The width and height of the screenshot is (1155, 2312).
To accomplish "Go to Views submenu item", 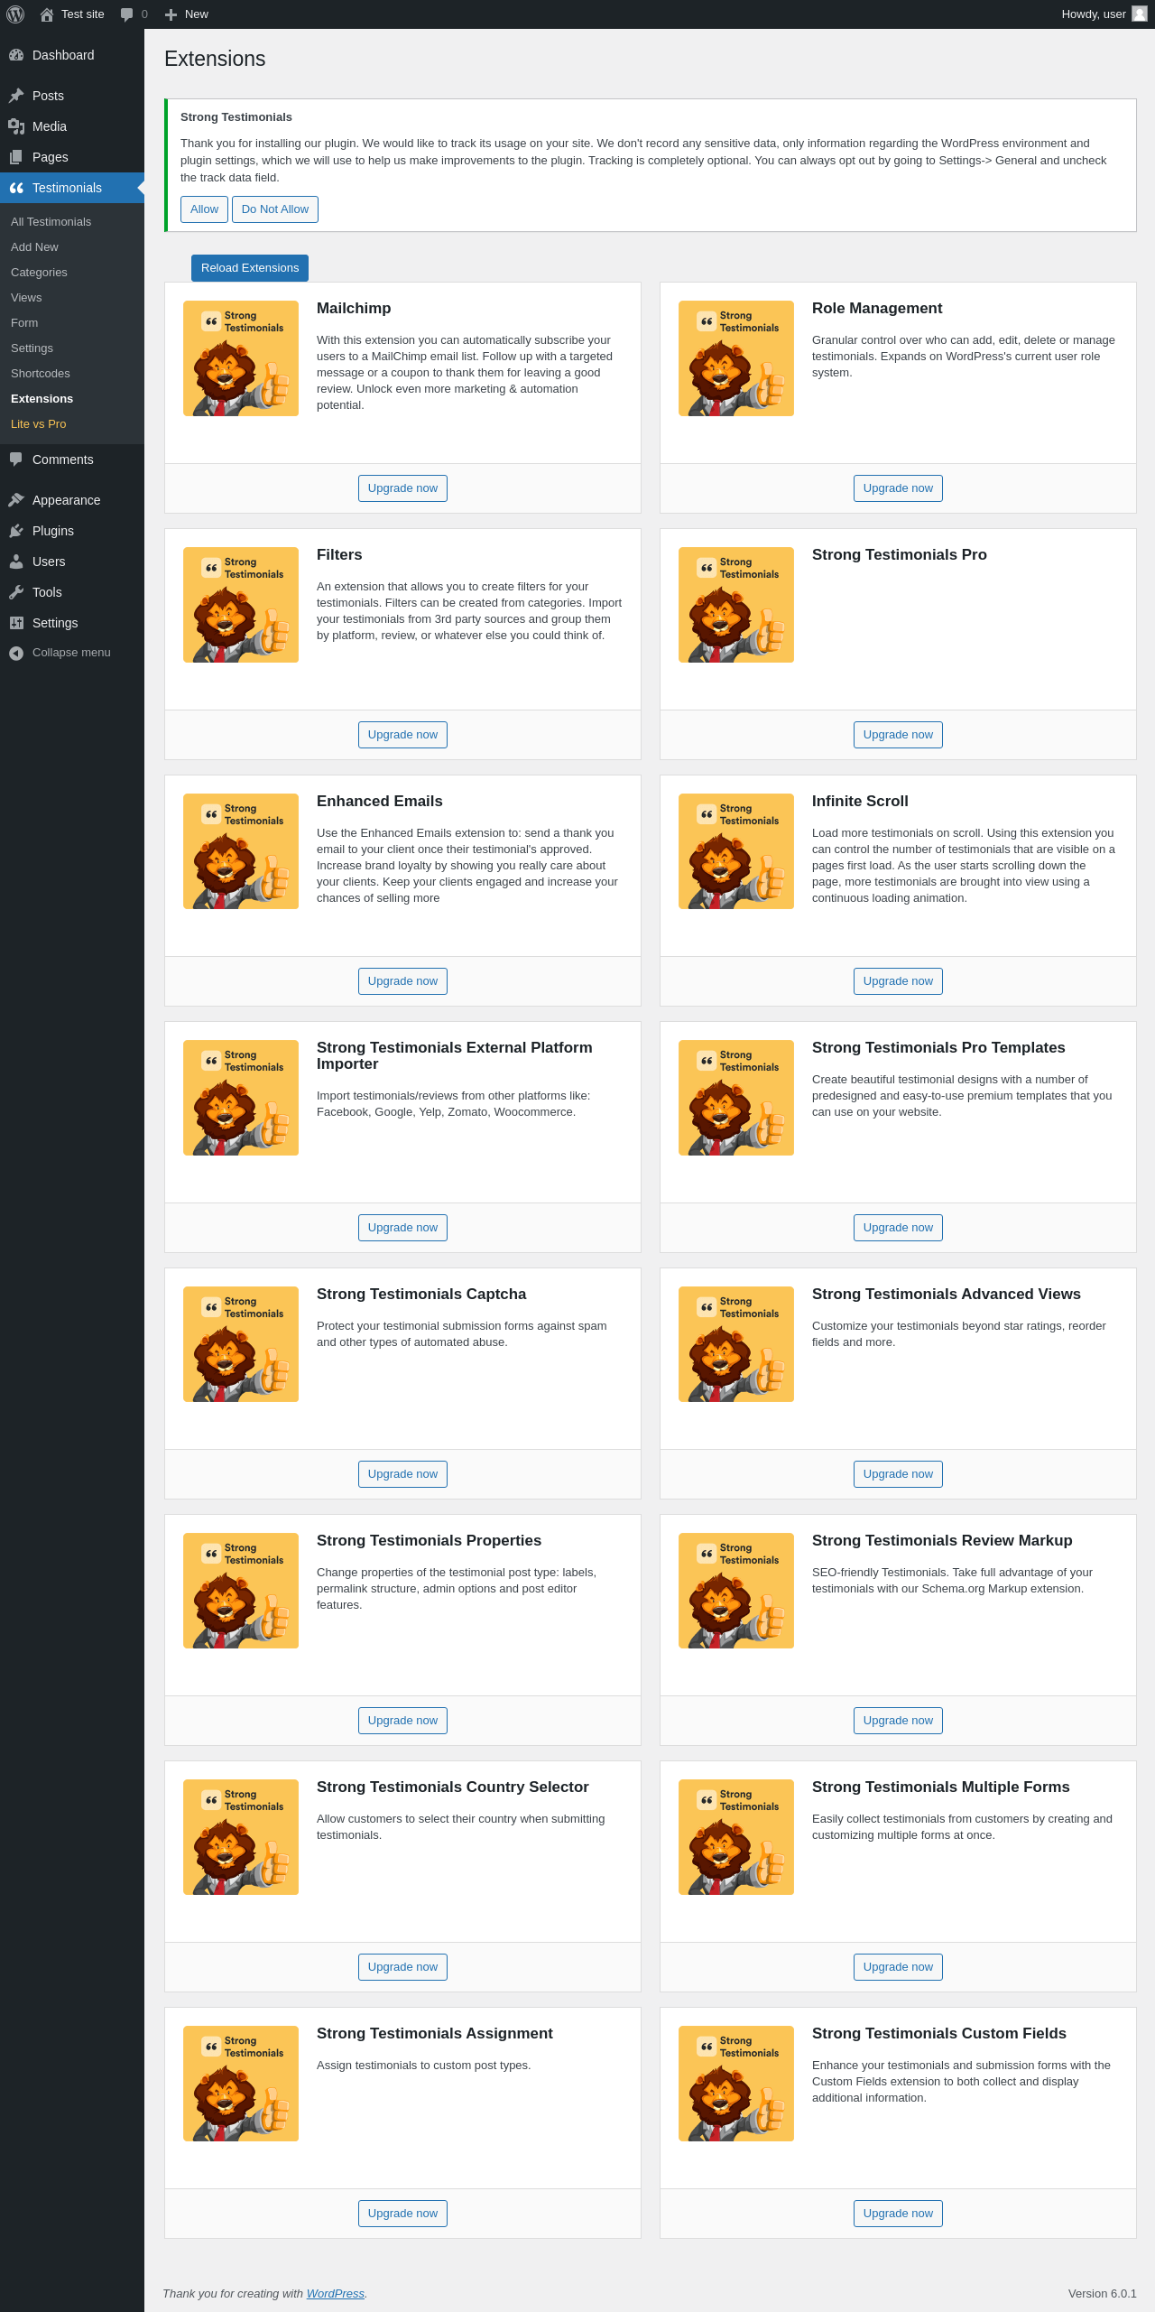I will [26, 298].
